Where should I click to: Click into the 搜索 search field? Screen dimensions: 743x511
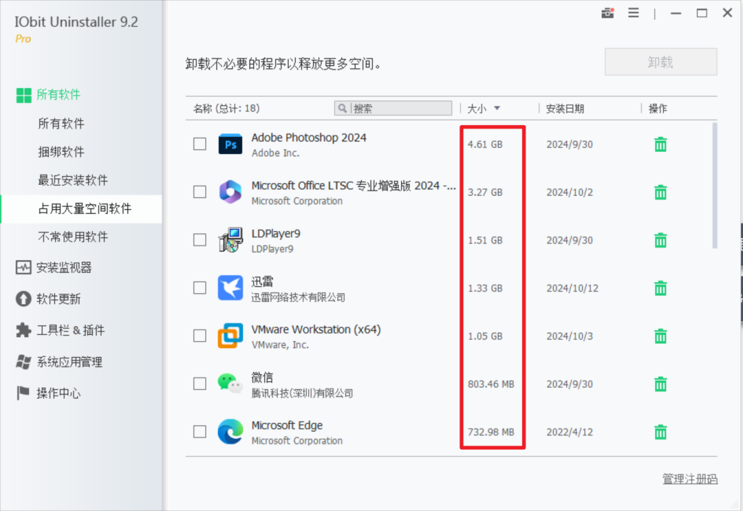coord(393,109)
